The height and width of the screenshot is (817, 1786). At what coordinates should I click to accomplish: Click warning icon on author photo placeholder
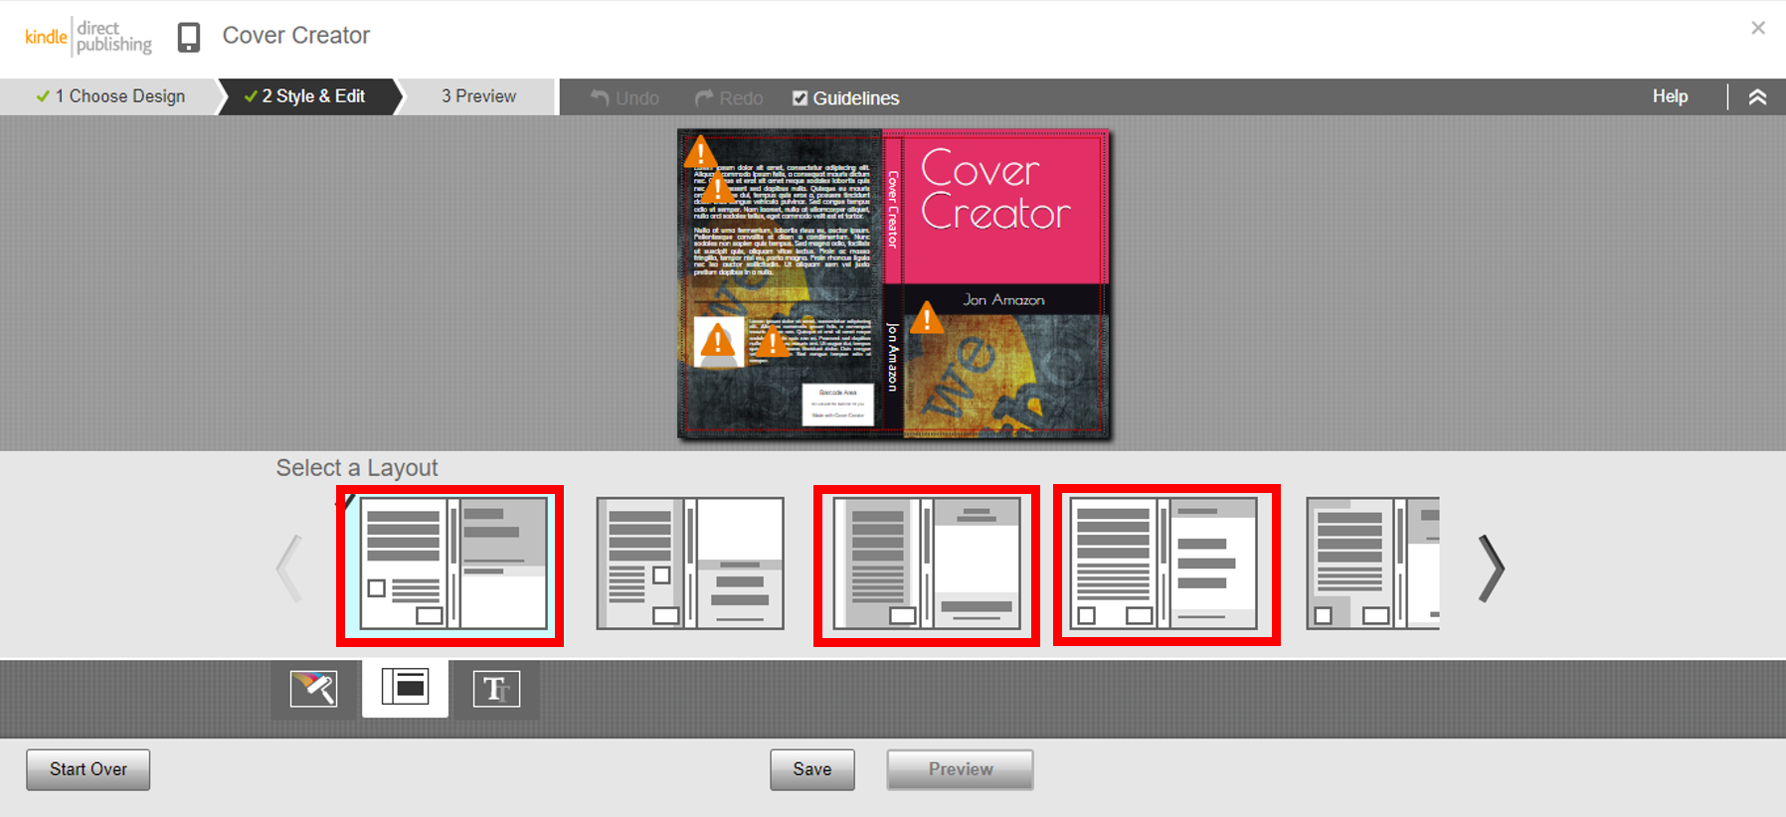[717, 342]
